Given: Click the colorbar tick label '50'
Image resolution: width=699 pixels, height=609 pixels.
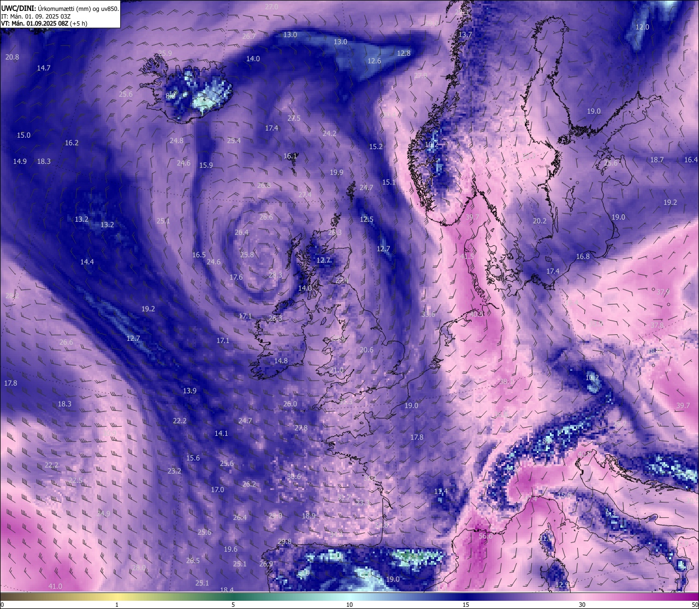Looking at the screenshot, I should [695, 605].
